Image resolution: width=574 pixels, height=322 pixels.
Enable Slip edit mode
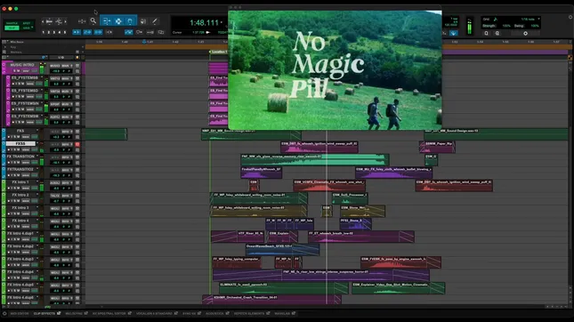[x=12, y=28]
